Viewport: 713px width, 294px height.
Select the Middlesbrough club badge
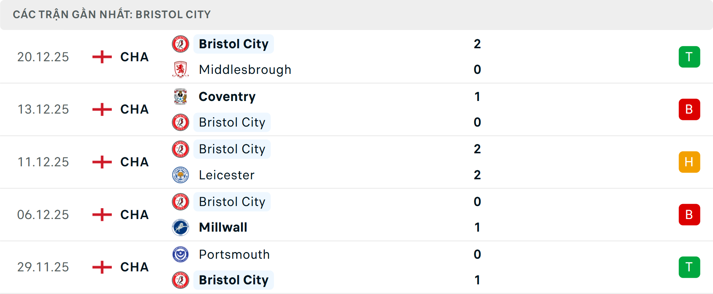coord(181,69)
